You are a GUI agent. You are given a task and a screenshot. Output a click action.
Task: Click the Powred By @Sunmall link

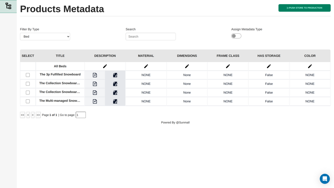pos(175,122)
